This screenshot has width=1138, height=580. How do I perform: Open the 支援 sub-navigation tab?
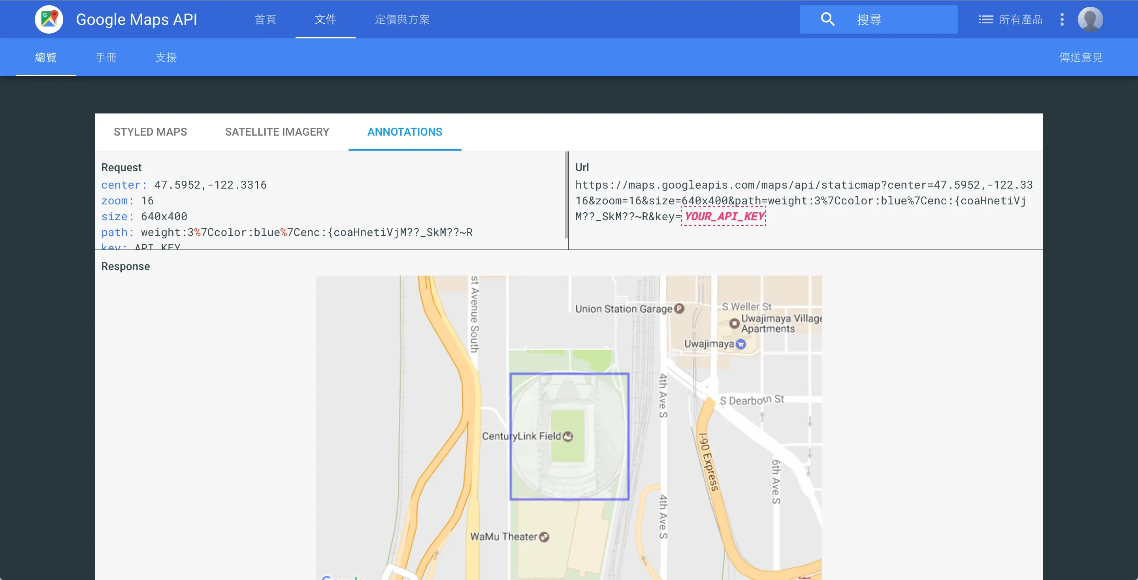166,57
